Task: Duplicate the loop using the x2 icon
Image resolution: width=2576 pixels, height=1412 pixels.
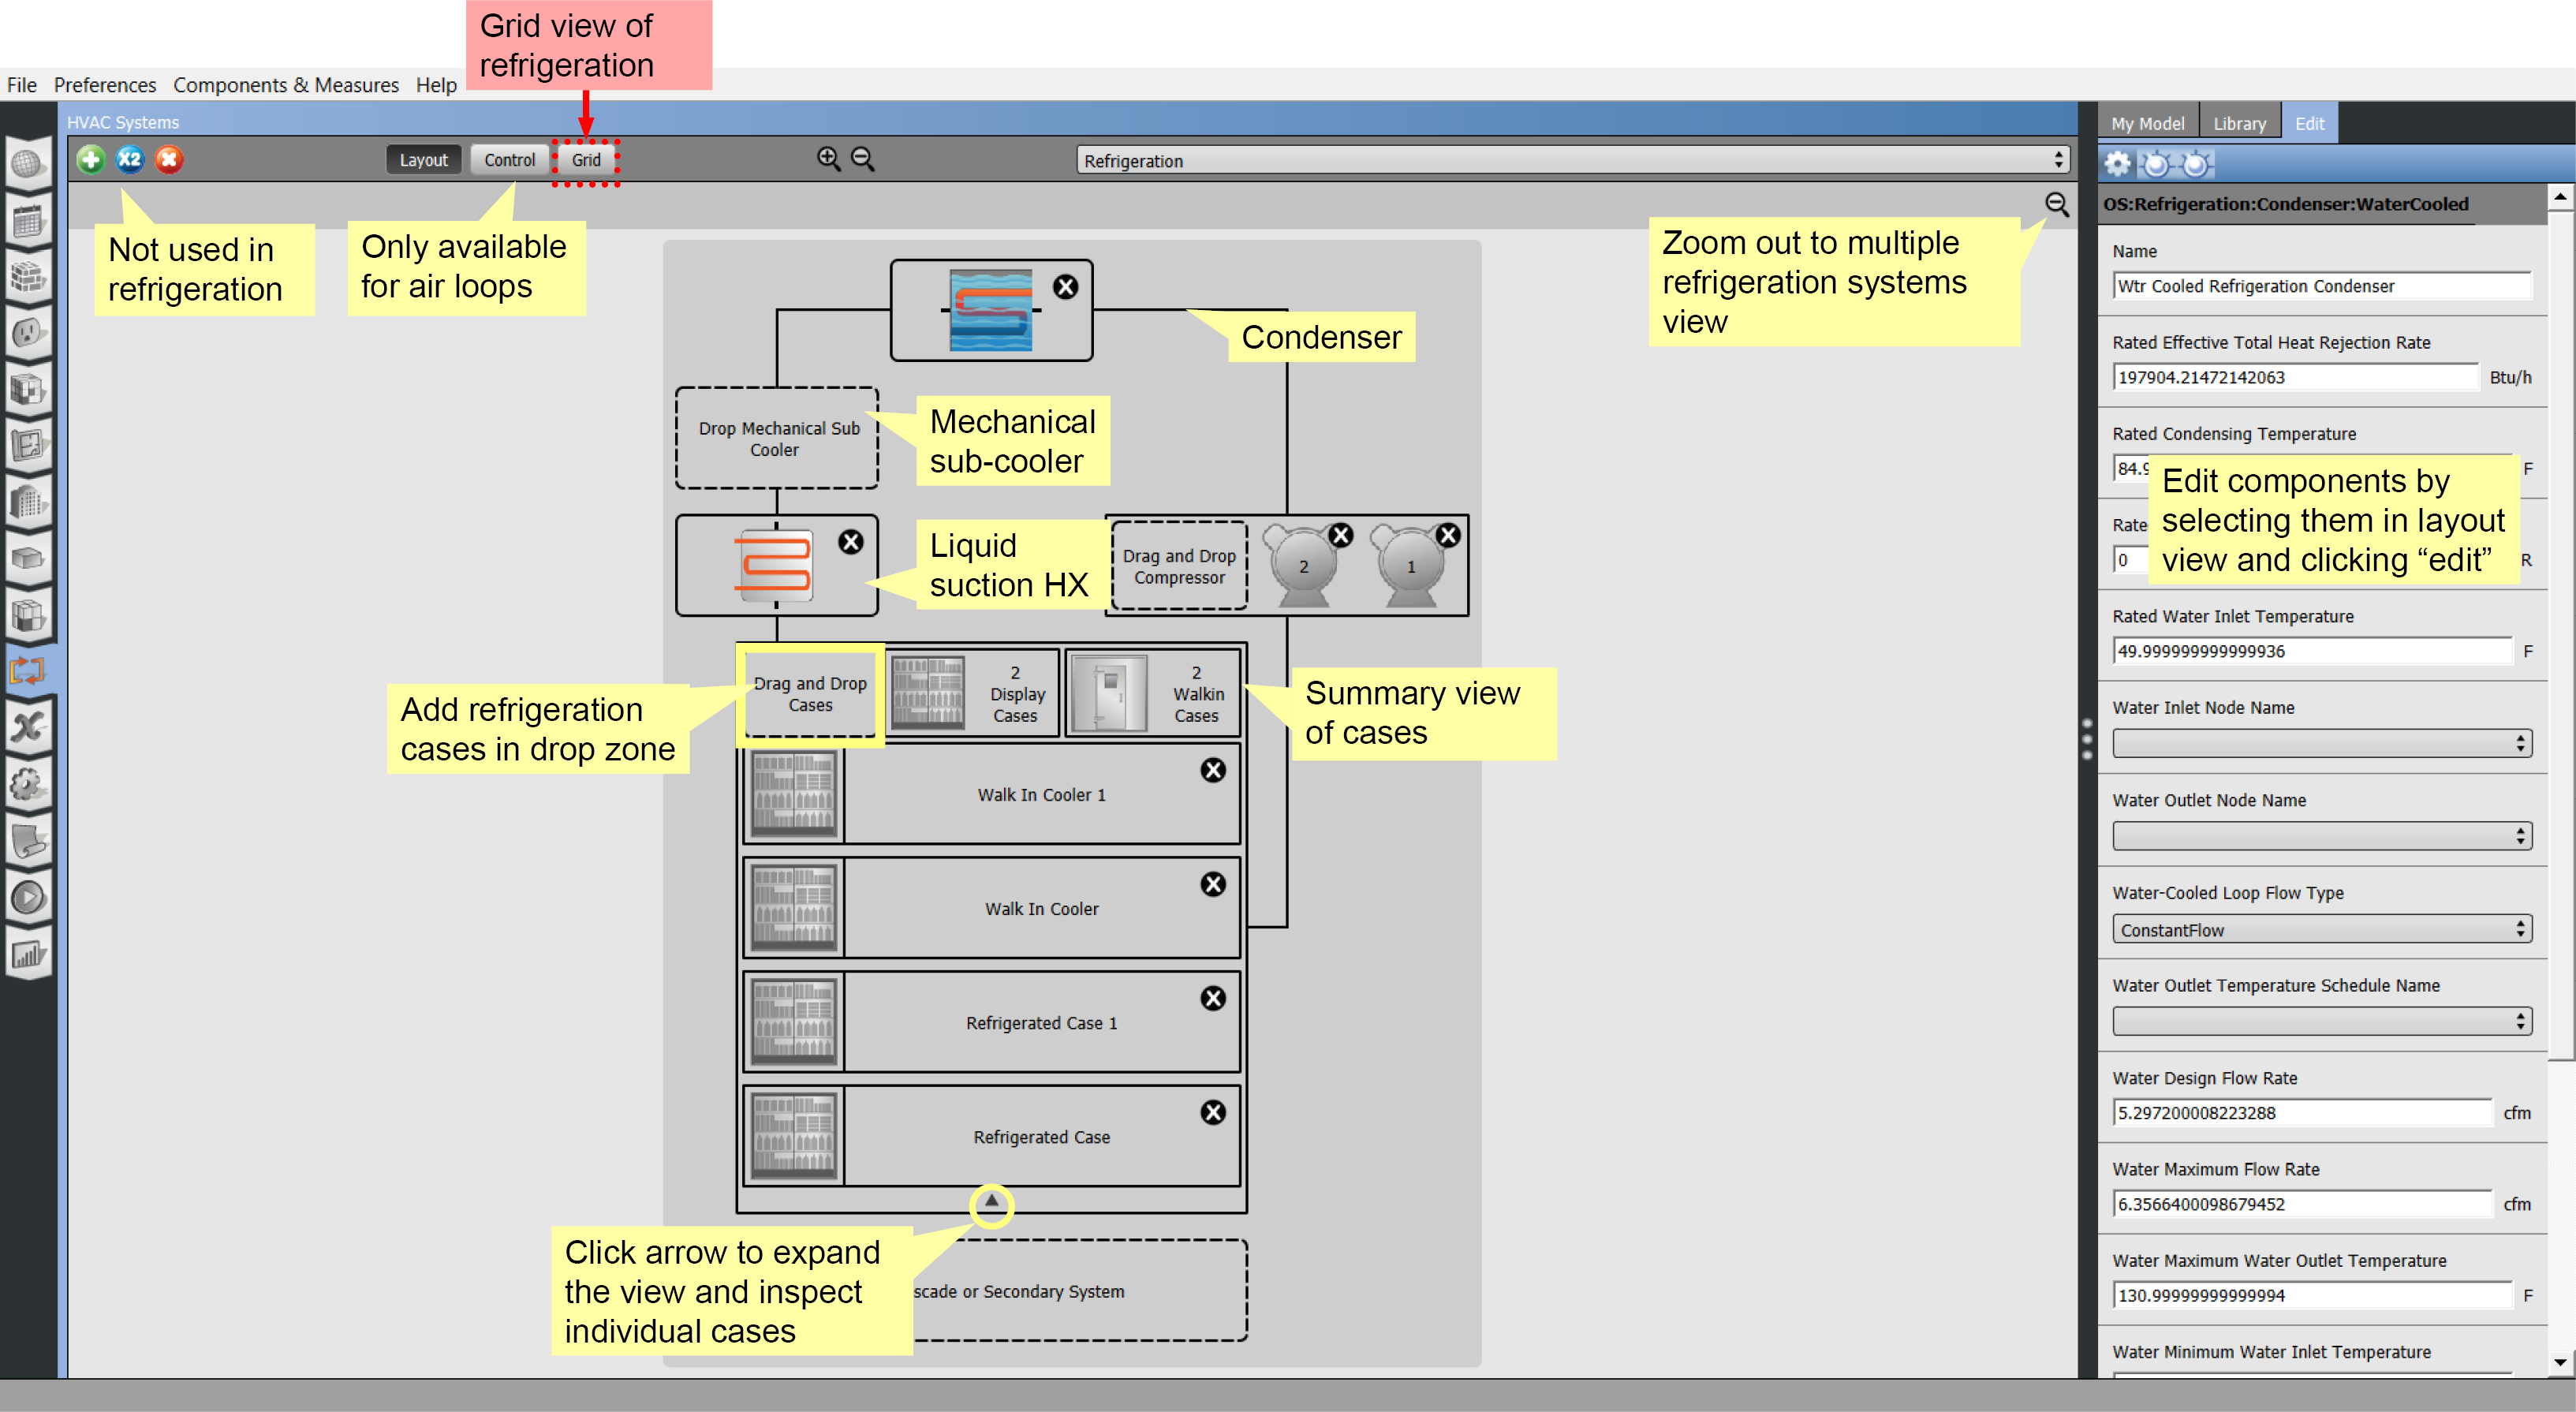Action: tap(129, 159)
